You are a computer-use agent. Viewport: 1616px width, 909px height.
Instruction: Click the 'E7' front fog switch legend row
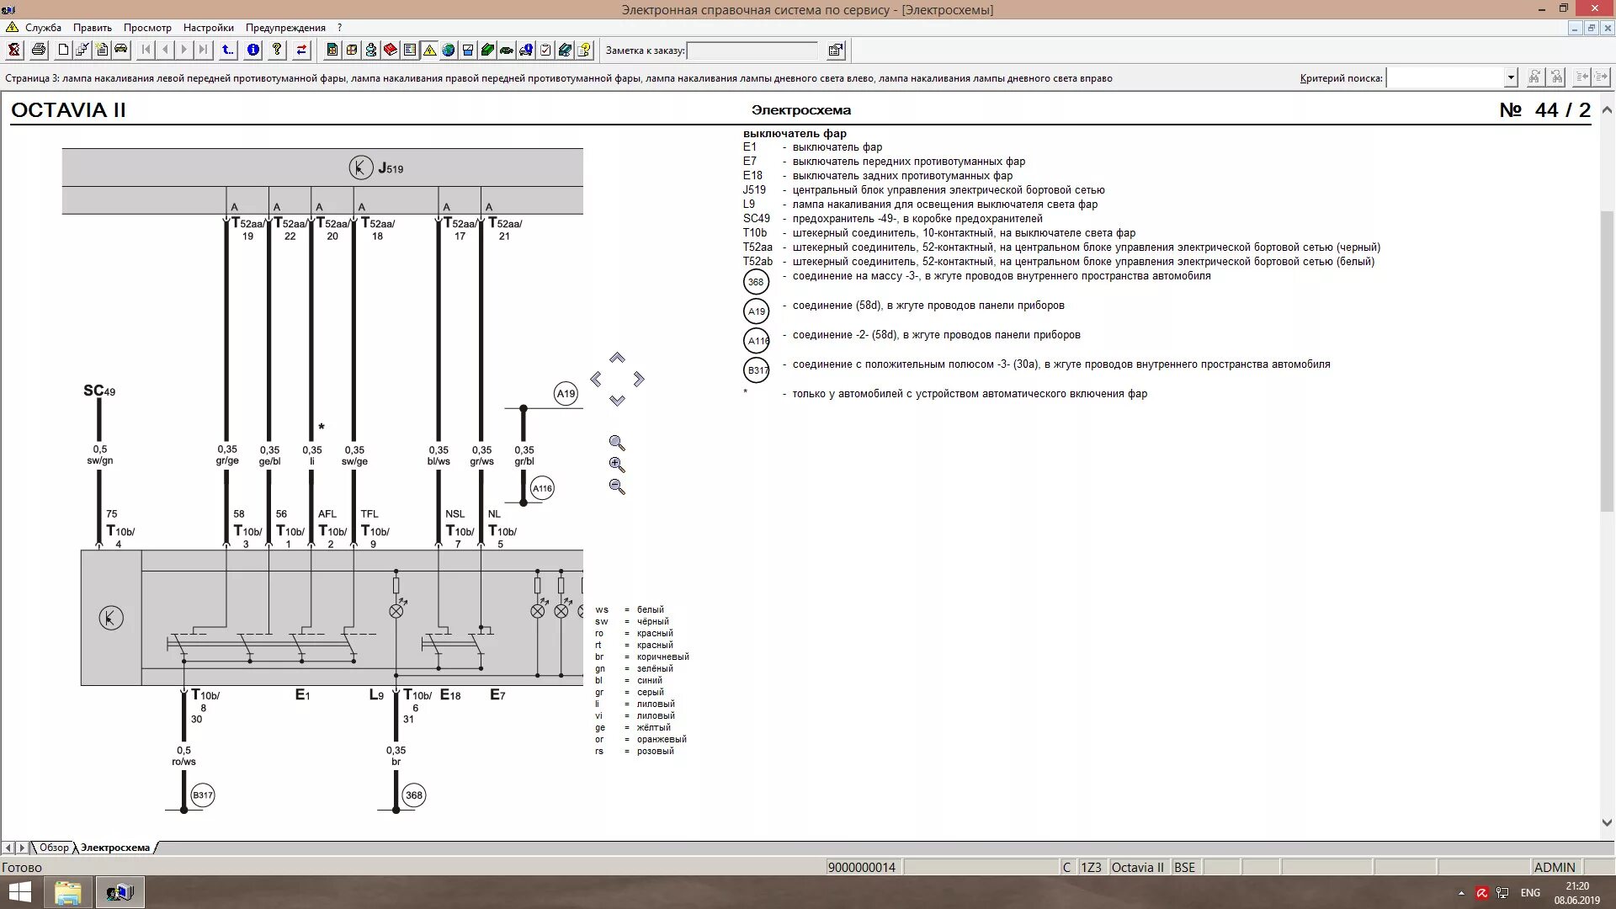click(884, 162)
